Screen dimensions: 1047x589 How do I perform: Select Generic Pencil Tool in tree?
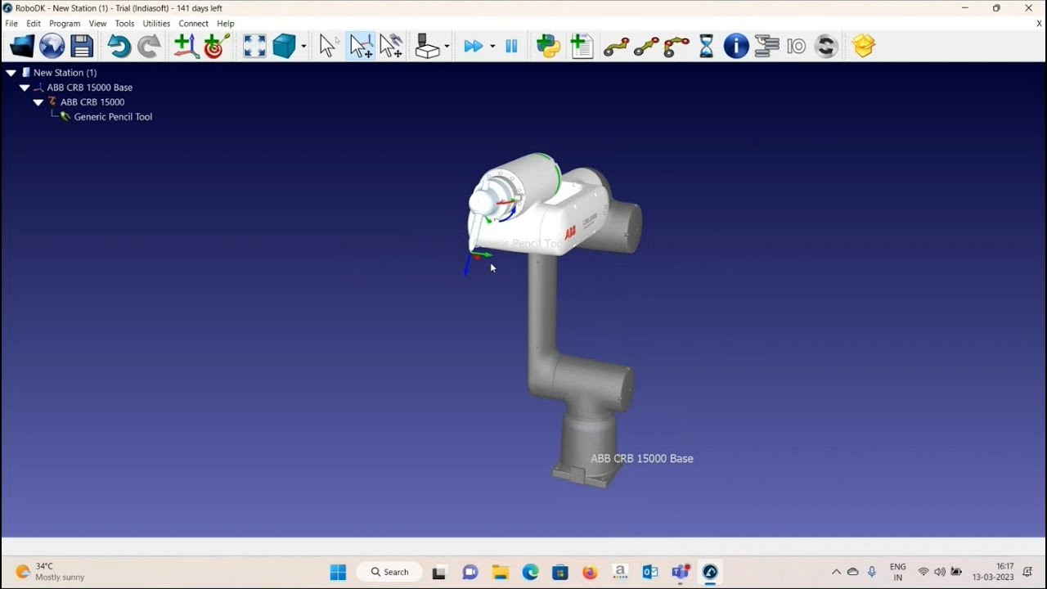click(113, 117)
